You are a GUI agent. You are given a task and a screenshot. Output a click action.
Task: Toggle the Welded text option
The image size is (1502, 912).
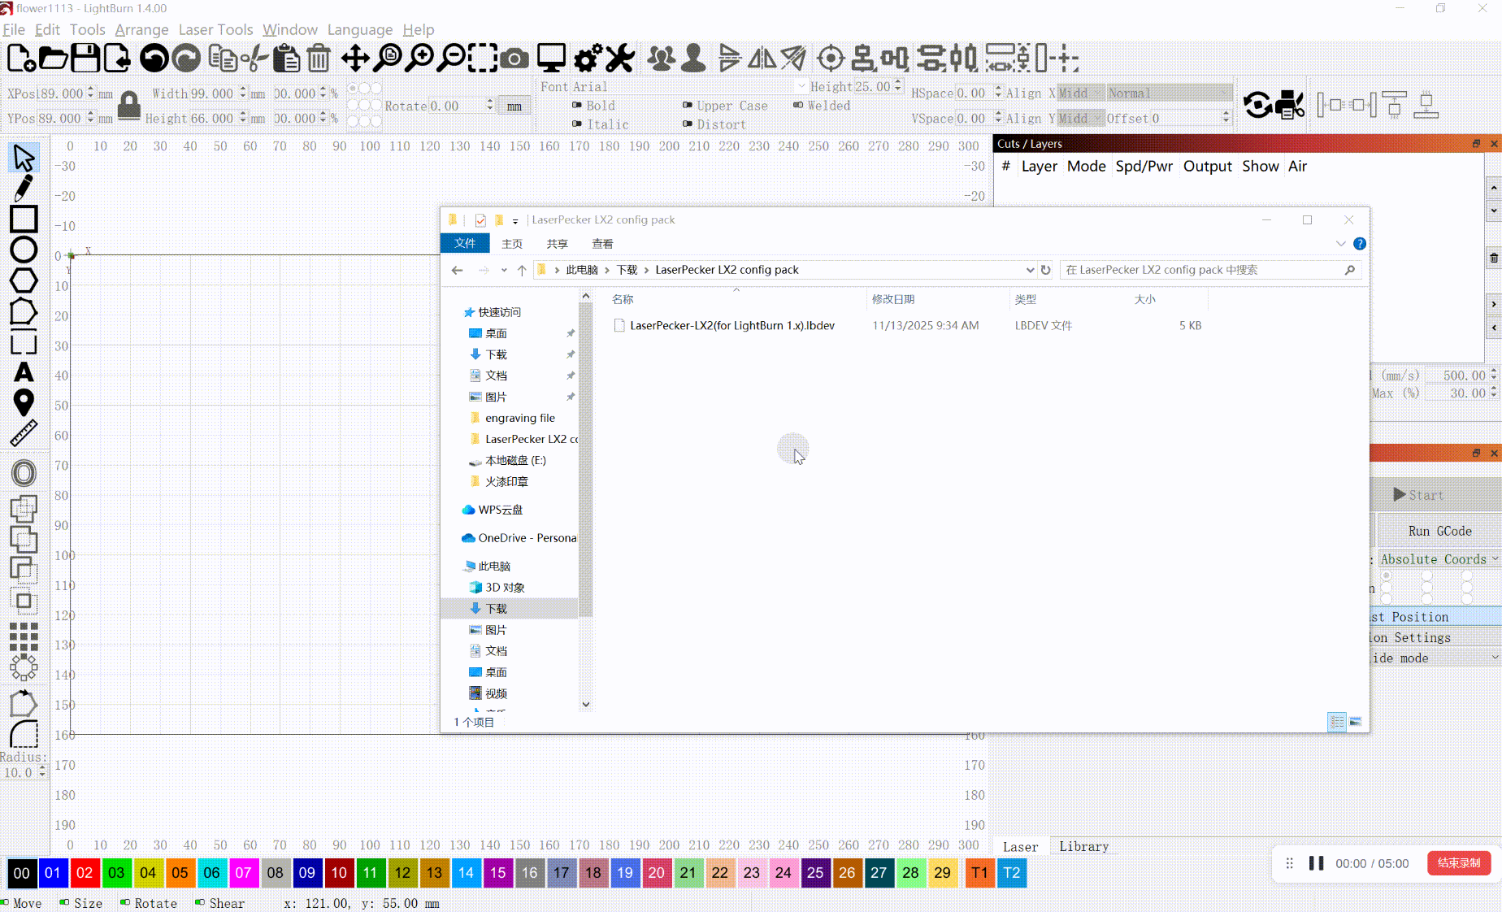[798, 106]
